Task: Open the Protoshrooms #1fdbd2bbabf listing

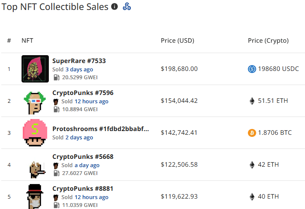Action: point(101,129)
